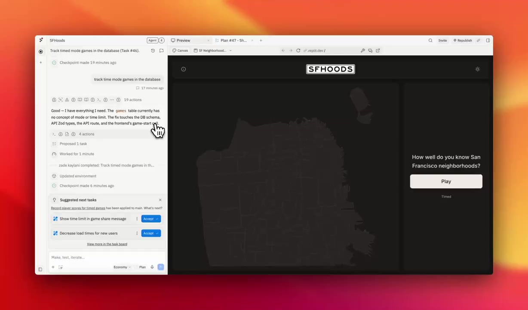
Task: Click the San Francisco neighborhoods map
Action: (x=286, y=177)
